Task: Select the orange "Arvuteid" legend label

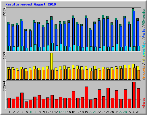Action: (144, 73)
